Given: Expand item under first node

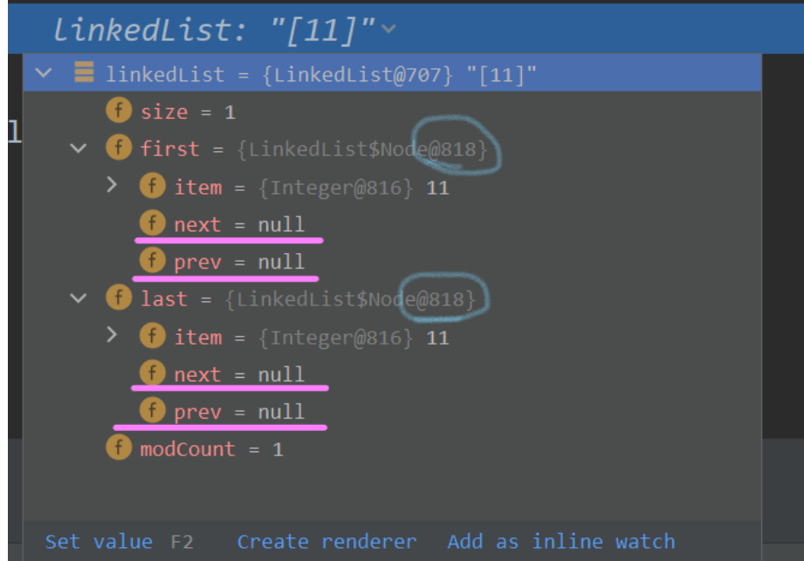Looking at the screenshot, I should 111,186.
